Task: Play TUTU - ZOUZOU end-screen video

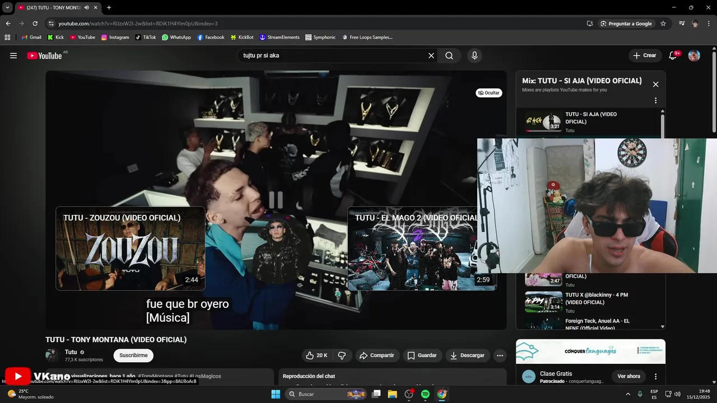Action: coord(131,249)
